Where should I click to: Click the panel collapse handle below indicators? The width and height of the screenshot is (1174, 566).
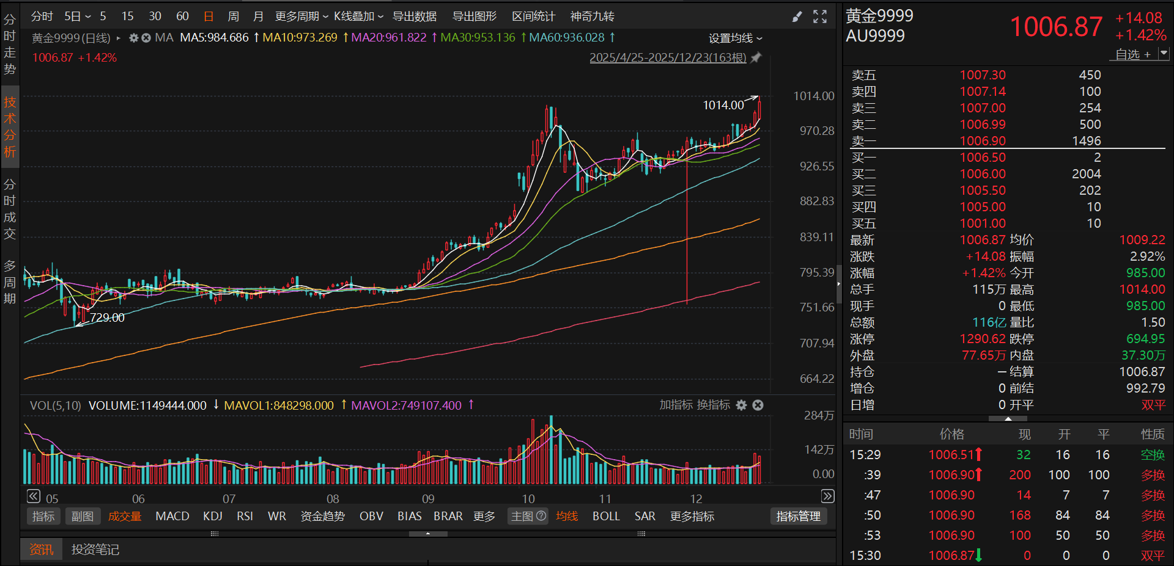pyautogui.click(x=428, y=534)
